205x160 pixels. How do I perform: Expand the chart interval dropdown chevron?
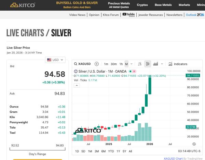131,64
